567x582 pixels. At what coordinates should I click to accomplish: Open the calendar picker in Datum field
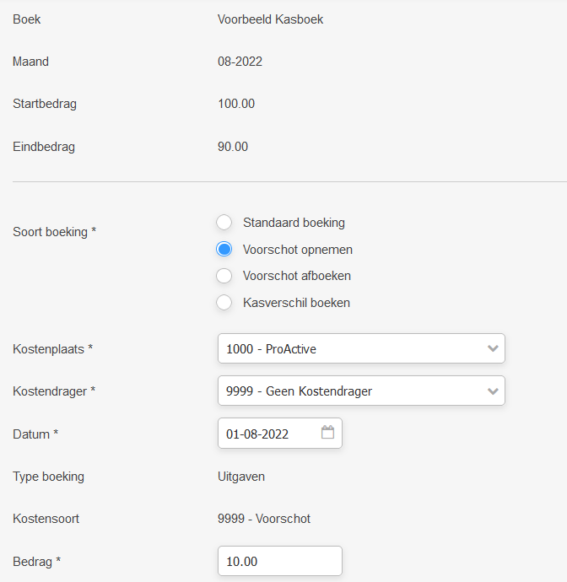[327, 433]
